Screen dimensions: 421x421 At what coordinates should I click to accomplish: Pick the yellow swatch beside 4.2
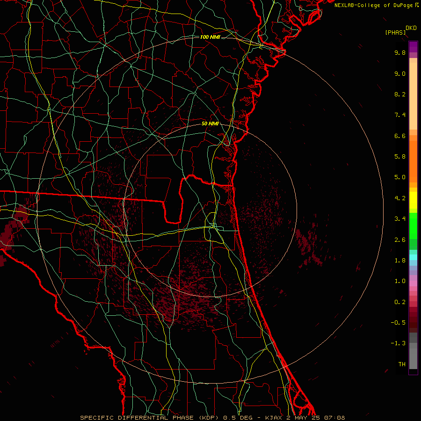coord(413,200)
